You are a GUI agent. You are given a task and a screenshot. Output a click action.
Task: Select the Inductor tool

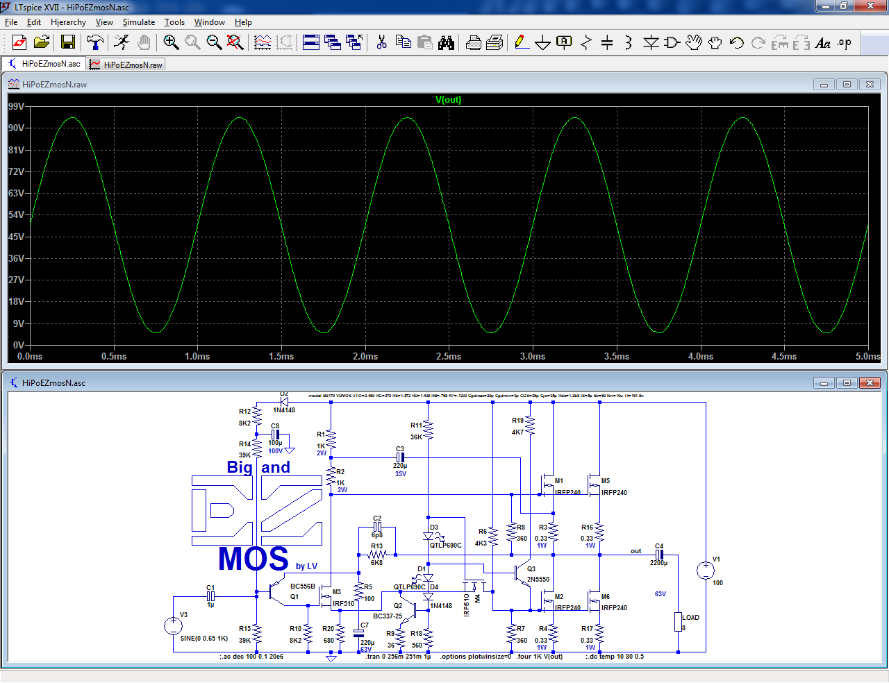pyautogui.click(x=629, y=43)
